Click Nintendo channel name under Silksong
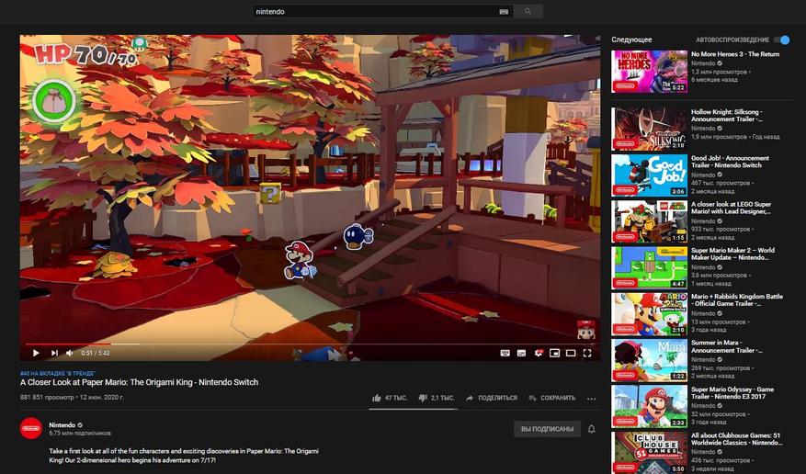806x474 pixels. click(x=703, y=129)
